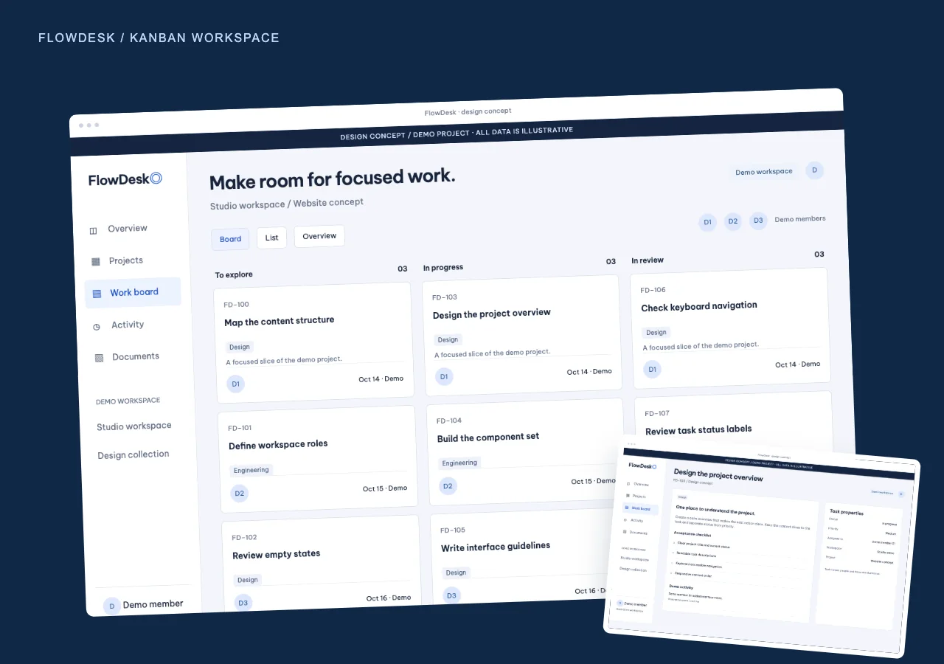Click the Design tag on card FD-106

point(656,332)
